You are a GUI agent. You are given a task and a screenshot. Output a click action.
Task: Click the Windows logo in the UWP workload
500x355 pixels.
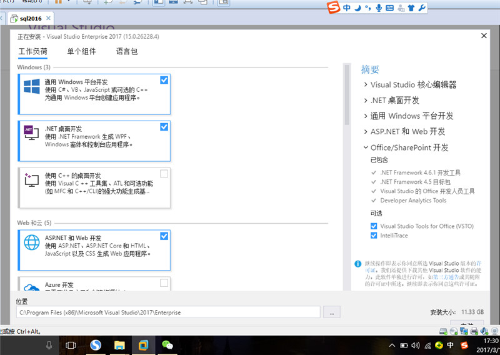click(32, 86)
